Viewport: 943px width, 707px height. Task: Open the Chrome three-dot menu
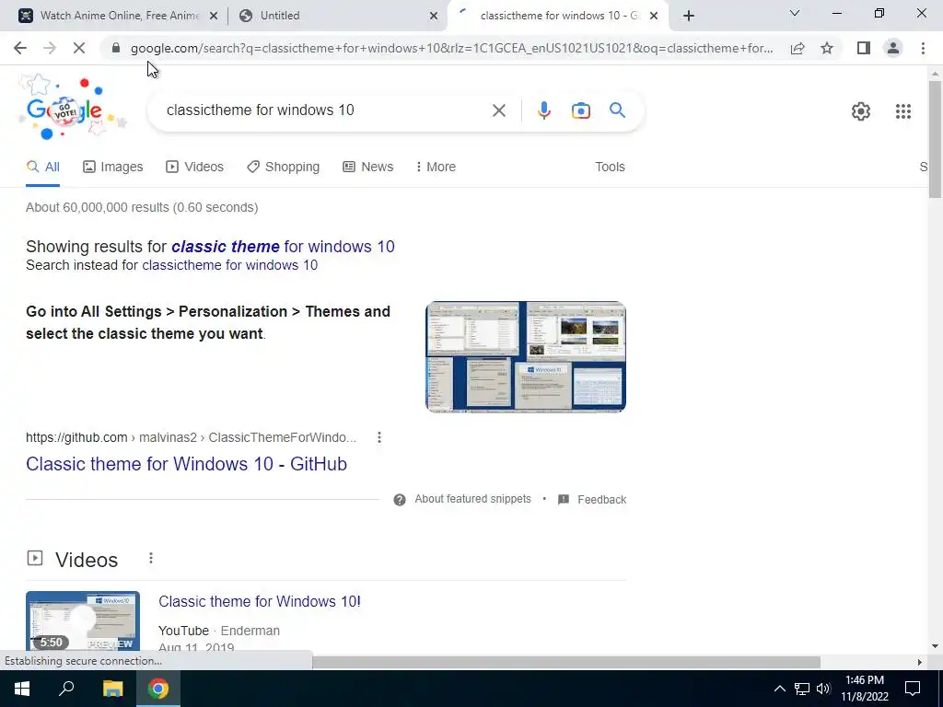[923, 48]
